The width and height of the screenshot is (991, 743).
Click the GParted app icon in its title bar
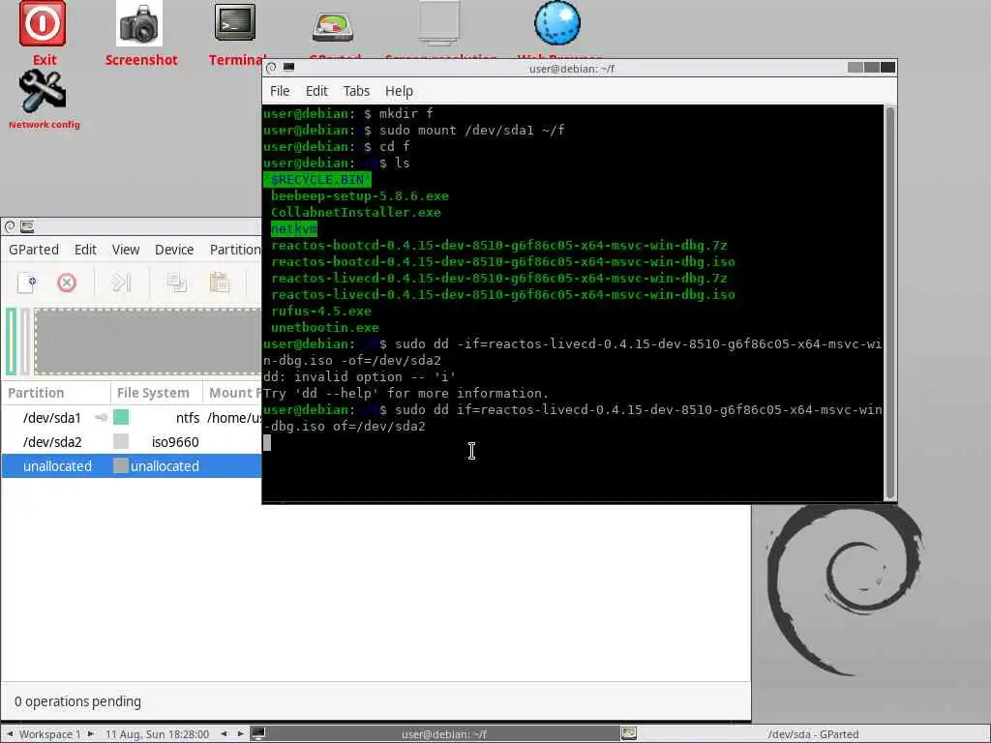pyautogui.click(x=27, y=226)
